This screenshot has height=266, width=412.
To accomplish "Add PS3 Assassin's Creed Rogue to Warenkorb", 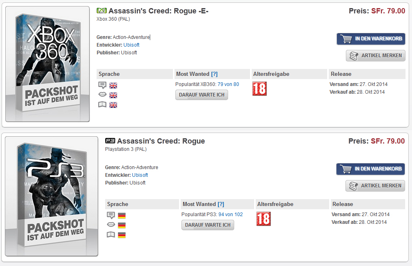I will 371,169.
